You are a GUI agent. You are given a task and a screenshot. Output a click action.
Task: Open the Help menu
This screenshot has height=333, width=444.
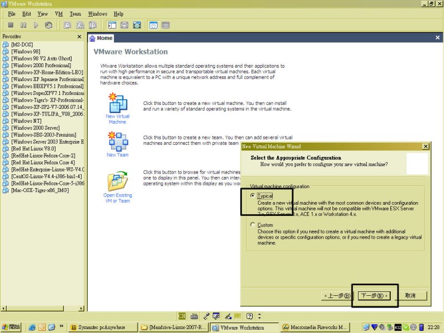(x=118, y=14)
